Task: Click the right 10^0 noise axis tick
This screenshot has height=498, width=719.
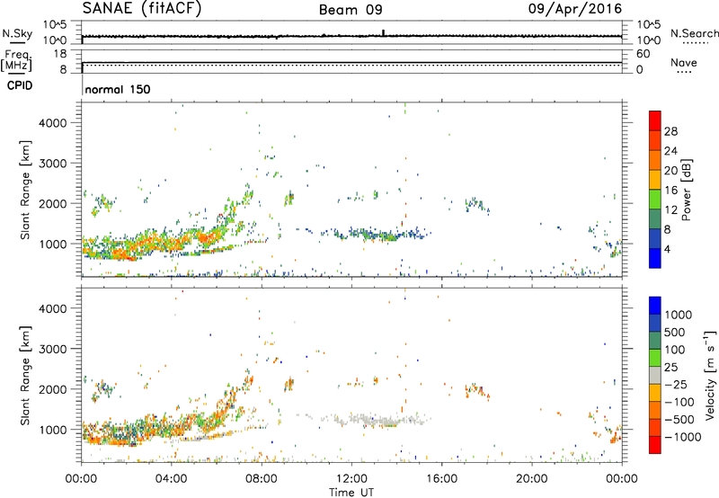Action: click(649, 40)
